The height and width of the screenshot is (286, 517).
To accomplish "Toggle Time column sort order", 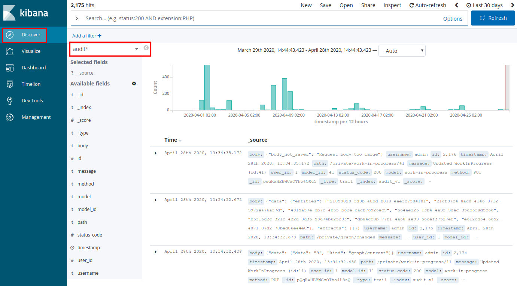I will [x=180, y=141].
